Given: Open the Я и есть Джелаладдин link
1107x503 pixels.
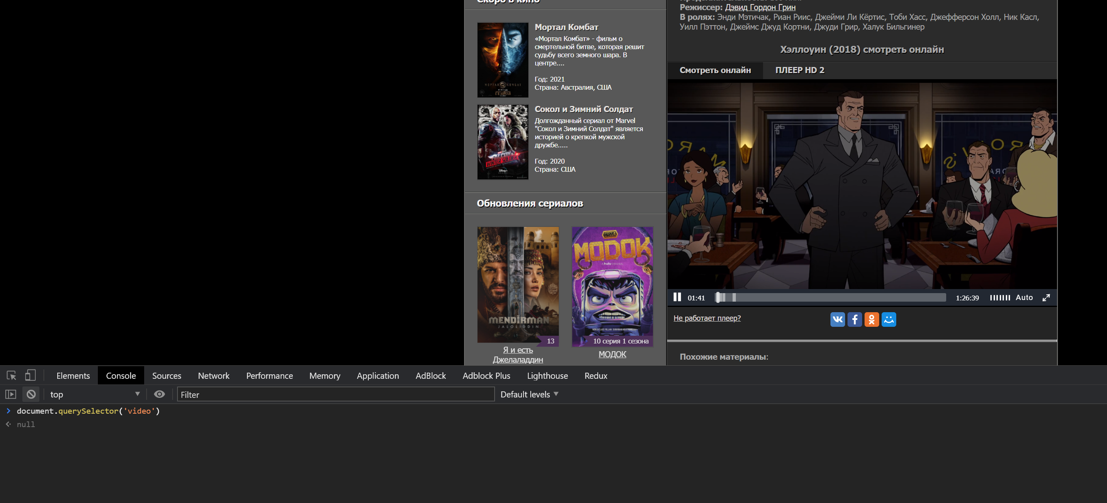Looking at the screenshot, I should click(x=518, y=355).
